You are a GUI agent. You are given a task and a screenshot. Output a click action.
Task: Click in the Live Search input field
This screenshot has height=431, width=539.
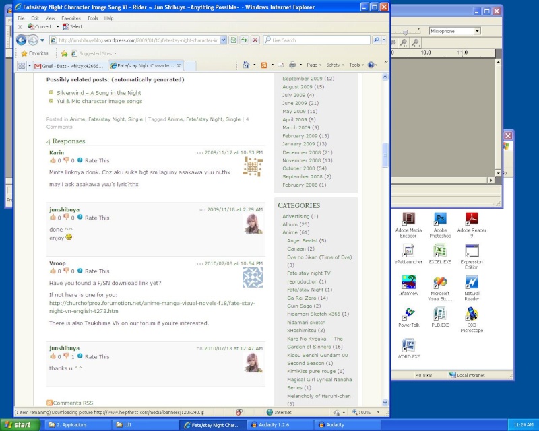coord(317,40)
